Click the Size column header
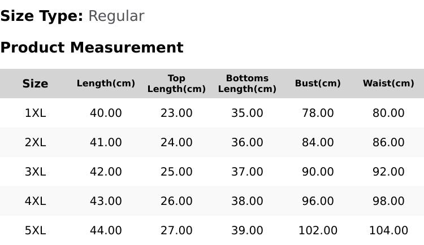Viewport: 424px width, 245px height. click(x=35, y=84)
